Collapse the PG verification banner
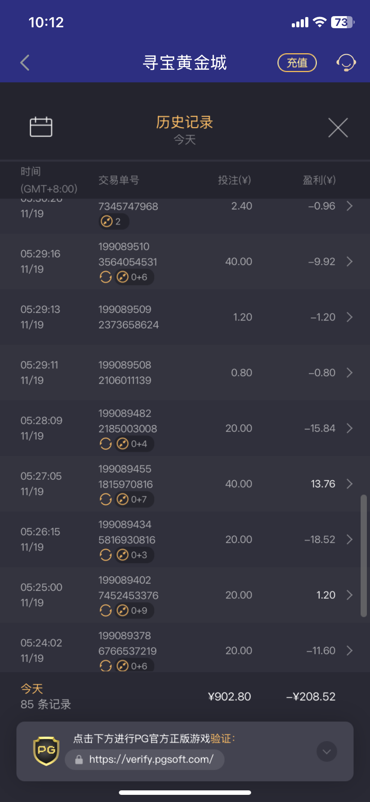The height and width of the screenshot is (802, 370). 327,751
